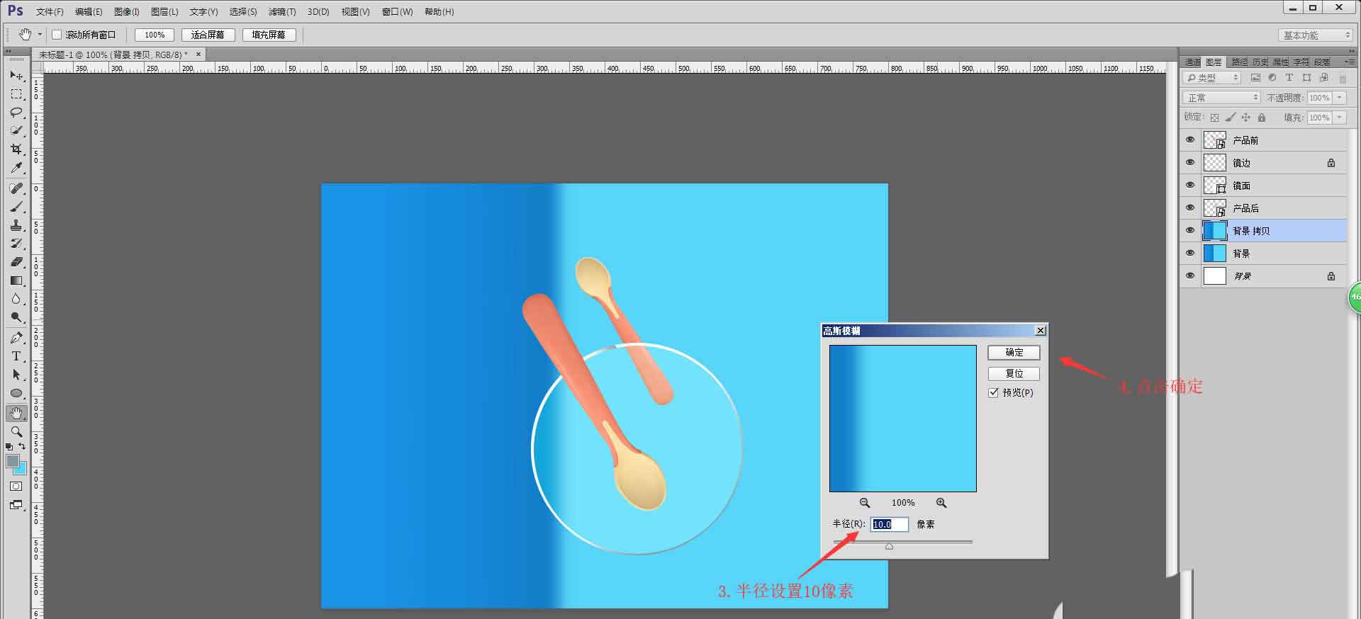Click the background color swatch

pyautogui.click(x=21, y=470)
